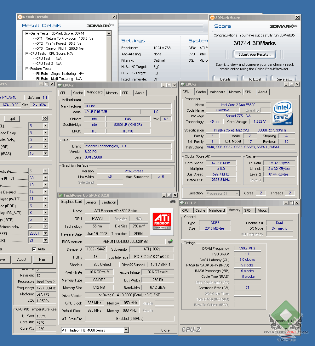Select Memory tab in processor CPU-Z window
Screen dimensions: 315x346
(x=235, y=92)
